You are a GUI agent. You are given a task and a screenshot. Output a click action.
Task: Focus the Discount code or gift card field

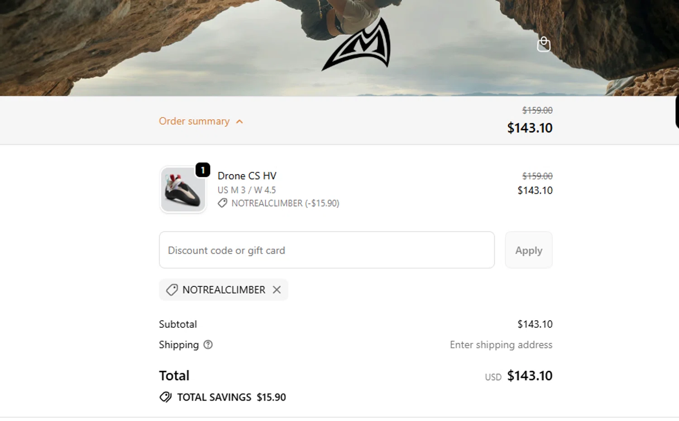326,250
